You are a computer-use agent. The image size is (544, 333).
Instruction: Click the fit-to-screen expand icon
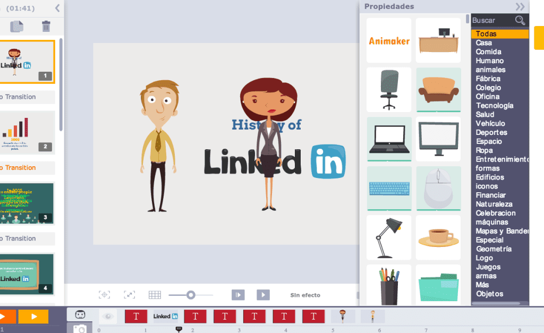click(129, 295)
